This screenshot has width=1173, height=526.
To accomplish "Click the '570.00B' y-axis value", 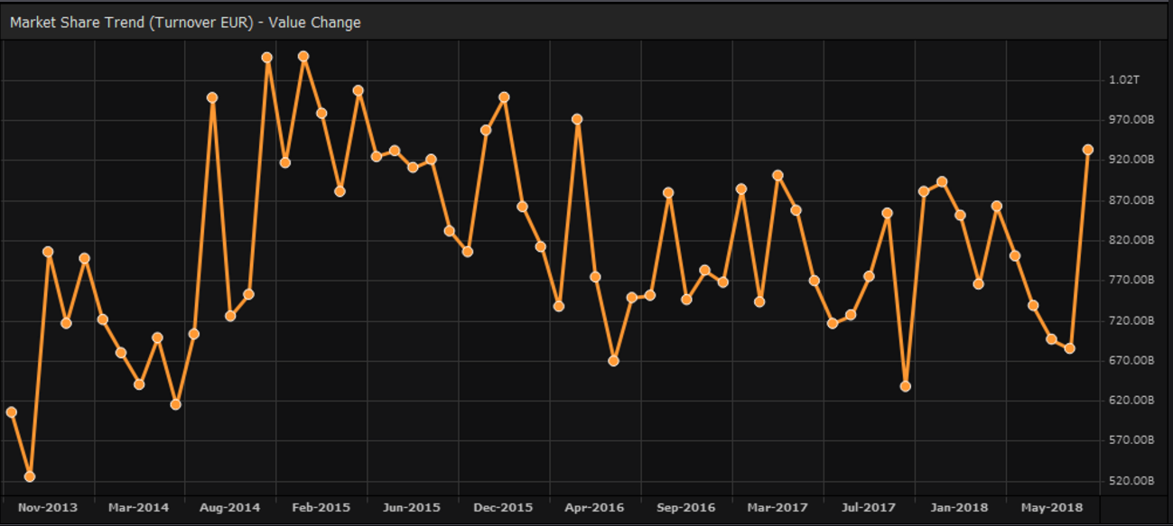I will 1131,440.
